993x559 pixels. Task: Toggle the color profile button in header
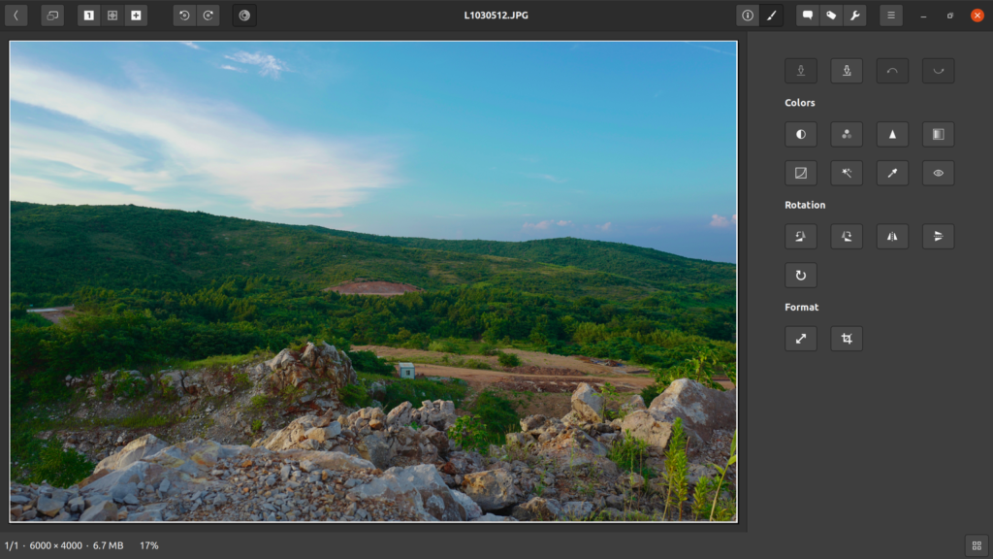(244, 16)
